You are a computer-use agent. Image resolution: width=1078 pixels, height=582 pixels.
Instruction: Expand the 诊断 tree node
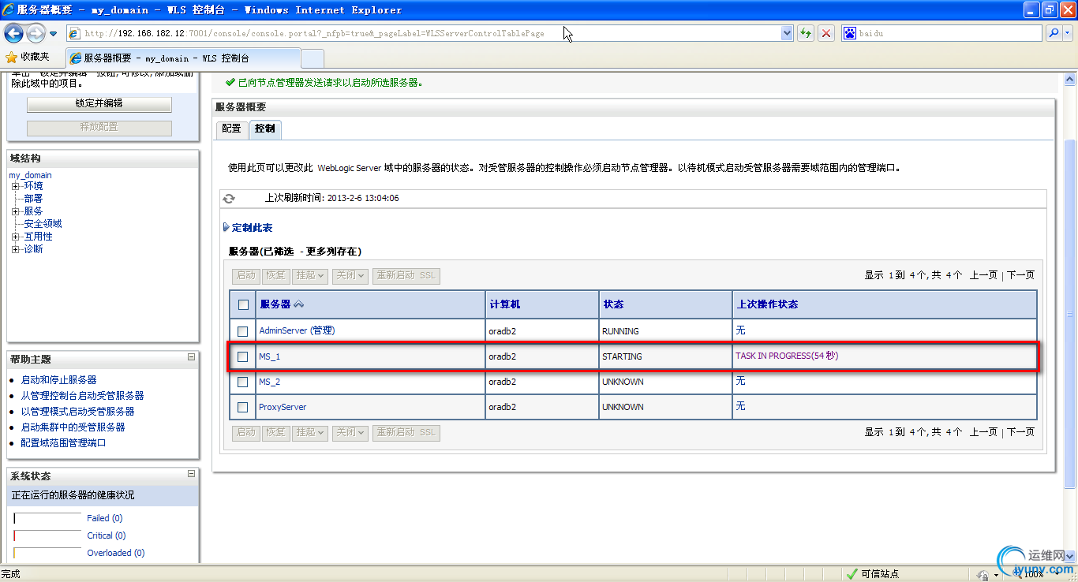coord(15,249)
